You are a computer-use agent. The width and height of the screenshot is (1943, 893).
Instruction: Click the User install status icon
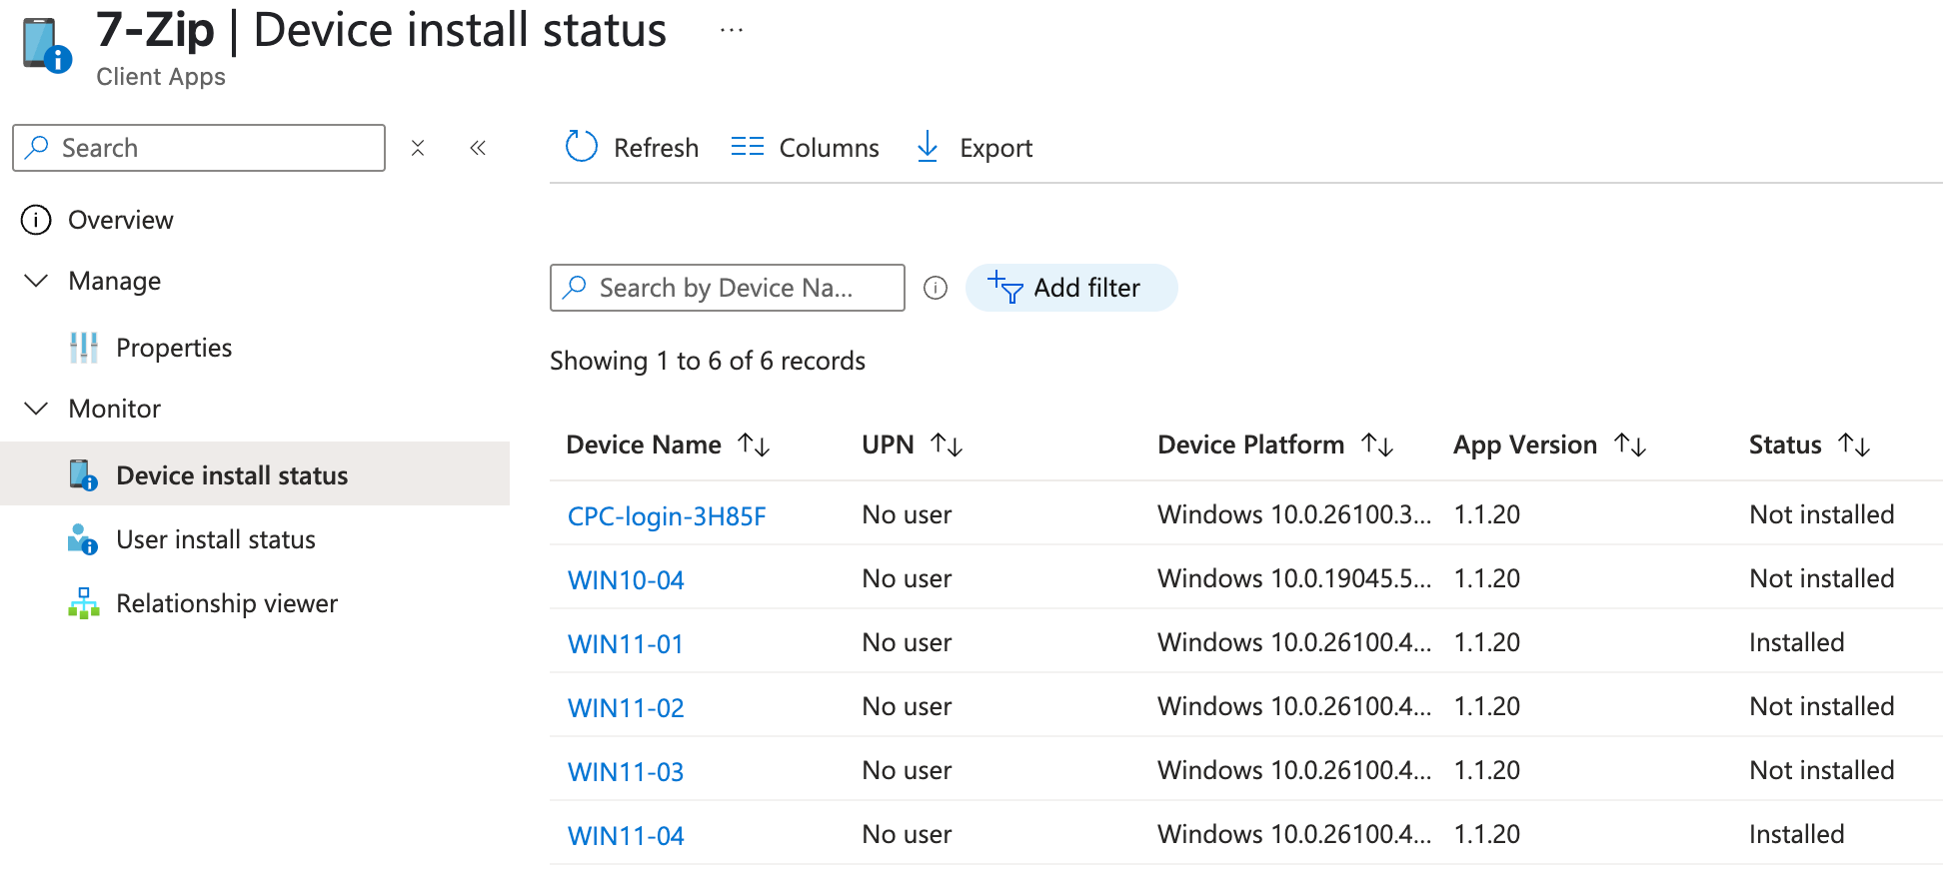(x=83, y=539)
